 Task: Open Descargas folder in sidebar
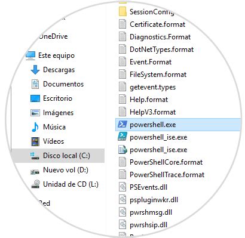click(x=59, y=70)
